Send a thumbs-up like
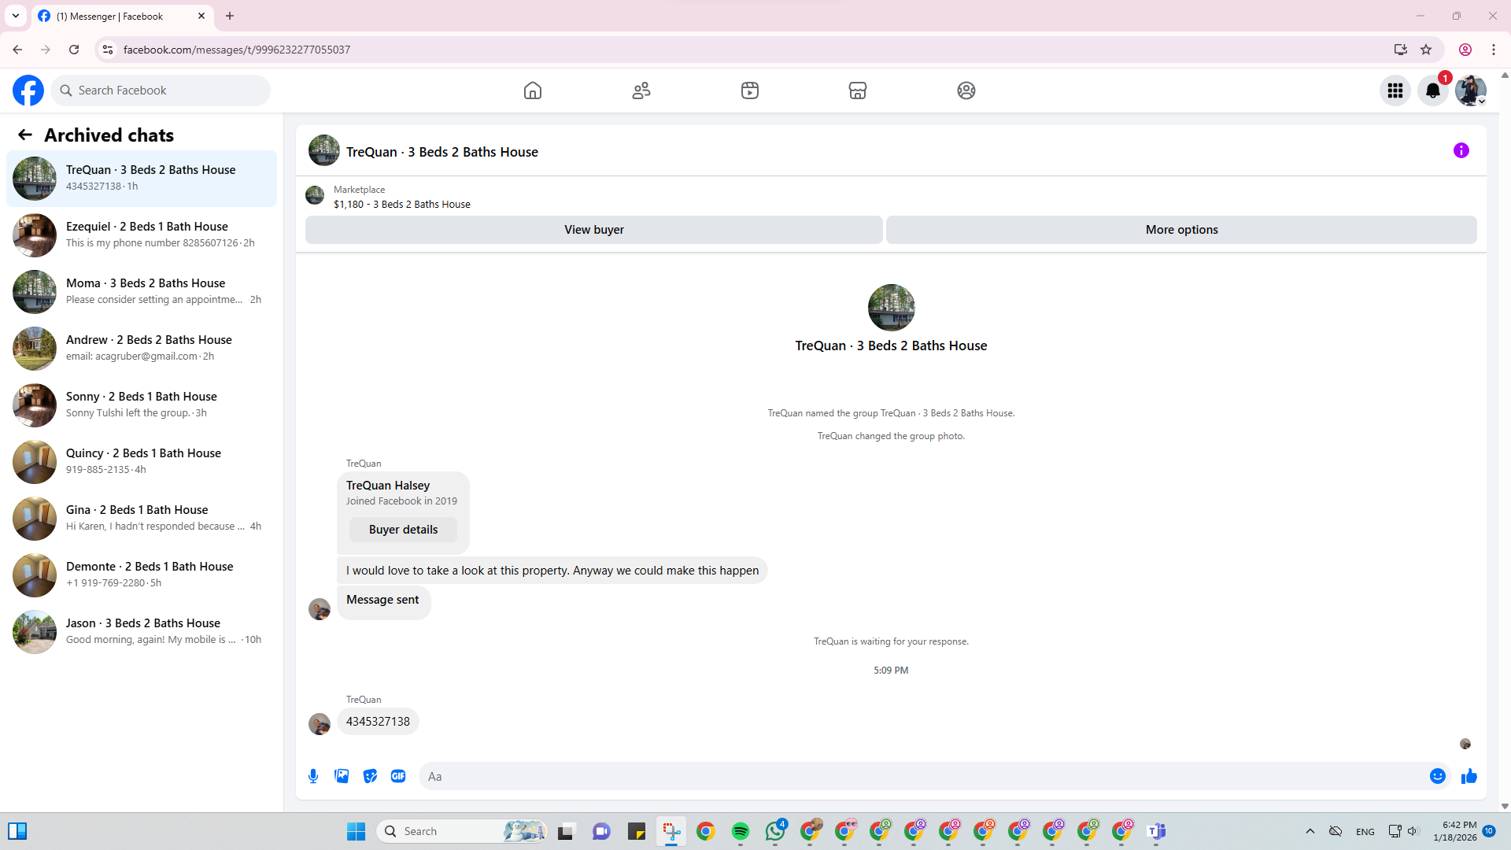Screen dimensions: 1511x850 (x=1469, y=776)
